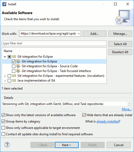The height and width of the screenshot is (152, 134).
Task: Open the Work with site dropdown
Action: pyautogui.click(x=79, y=34)
